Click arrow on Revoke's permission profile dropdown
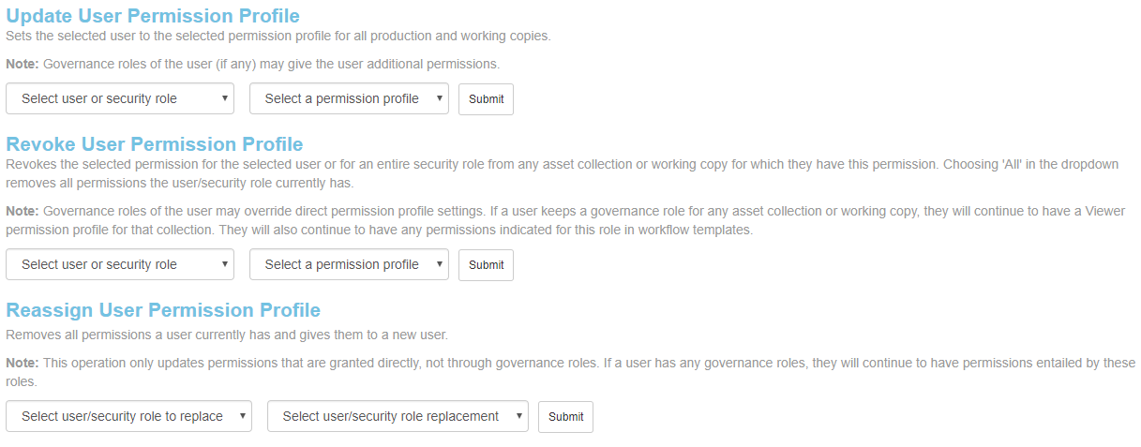This screenshot has height=447, width=1141. coord(436,264)
